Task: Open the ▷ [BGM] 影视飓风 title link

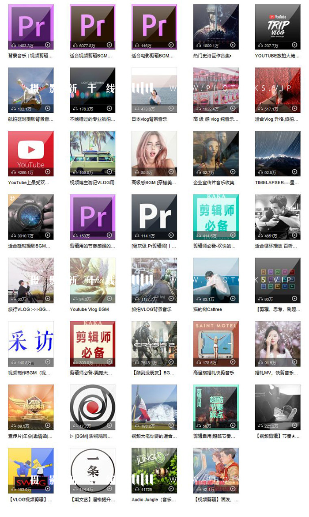Action: point(91,436)
